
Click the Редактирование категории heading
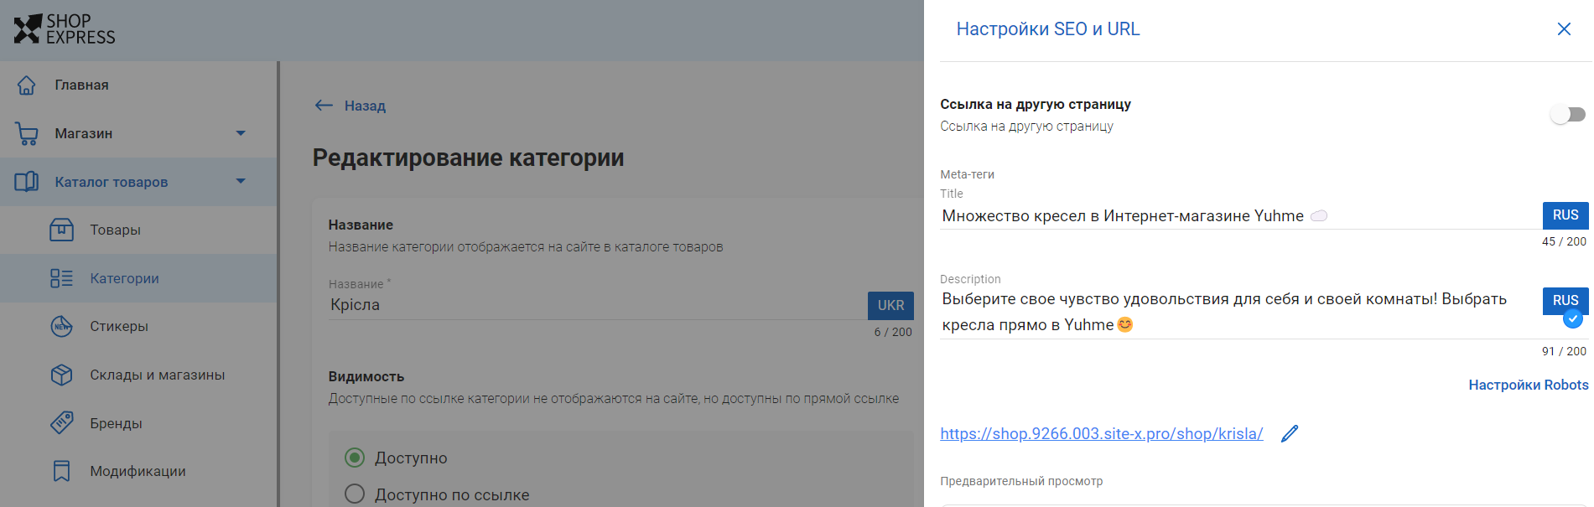[468, 158]
